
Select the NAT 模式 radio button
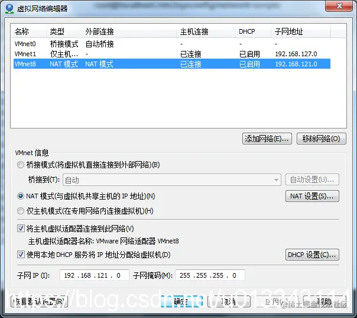[21, 196]
